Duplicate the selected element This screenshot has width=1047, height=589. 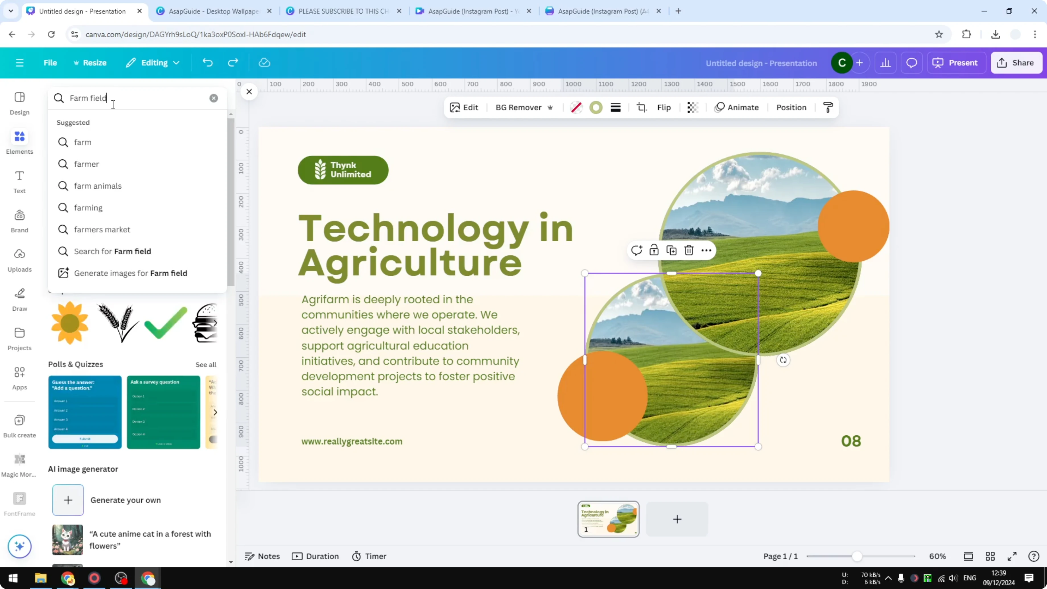(x=671, y=250)
